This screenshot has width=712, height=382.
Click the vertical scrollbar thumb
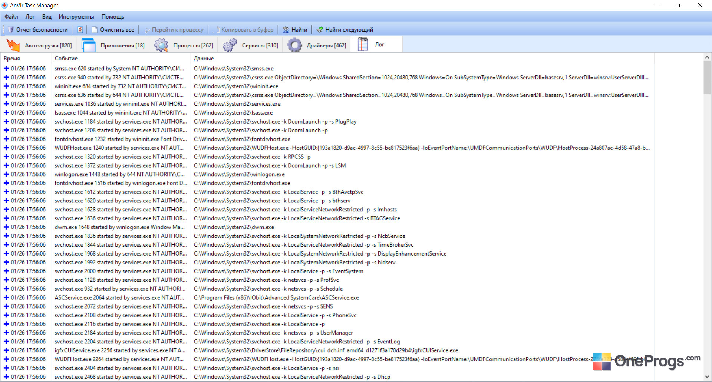(707, 78)
